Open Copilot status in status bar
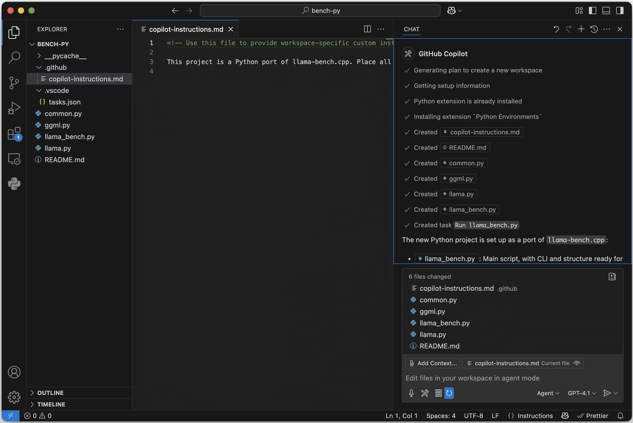The height and width of the screenshot is (423, 633). (x=565, y=416)
